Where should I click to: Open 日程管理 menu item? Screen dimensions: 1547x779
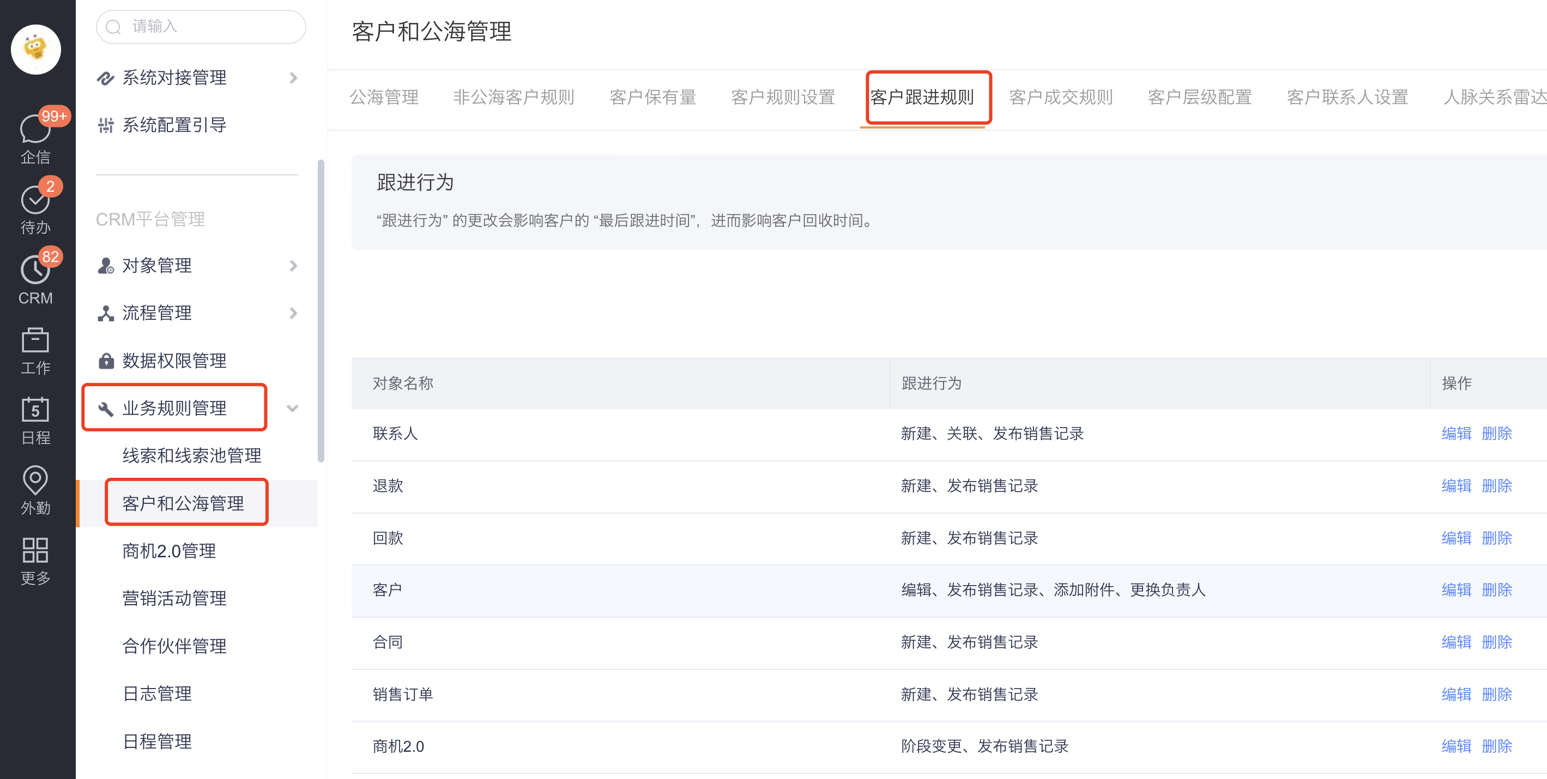157,742
